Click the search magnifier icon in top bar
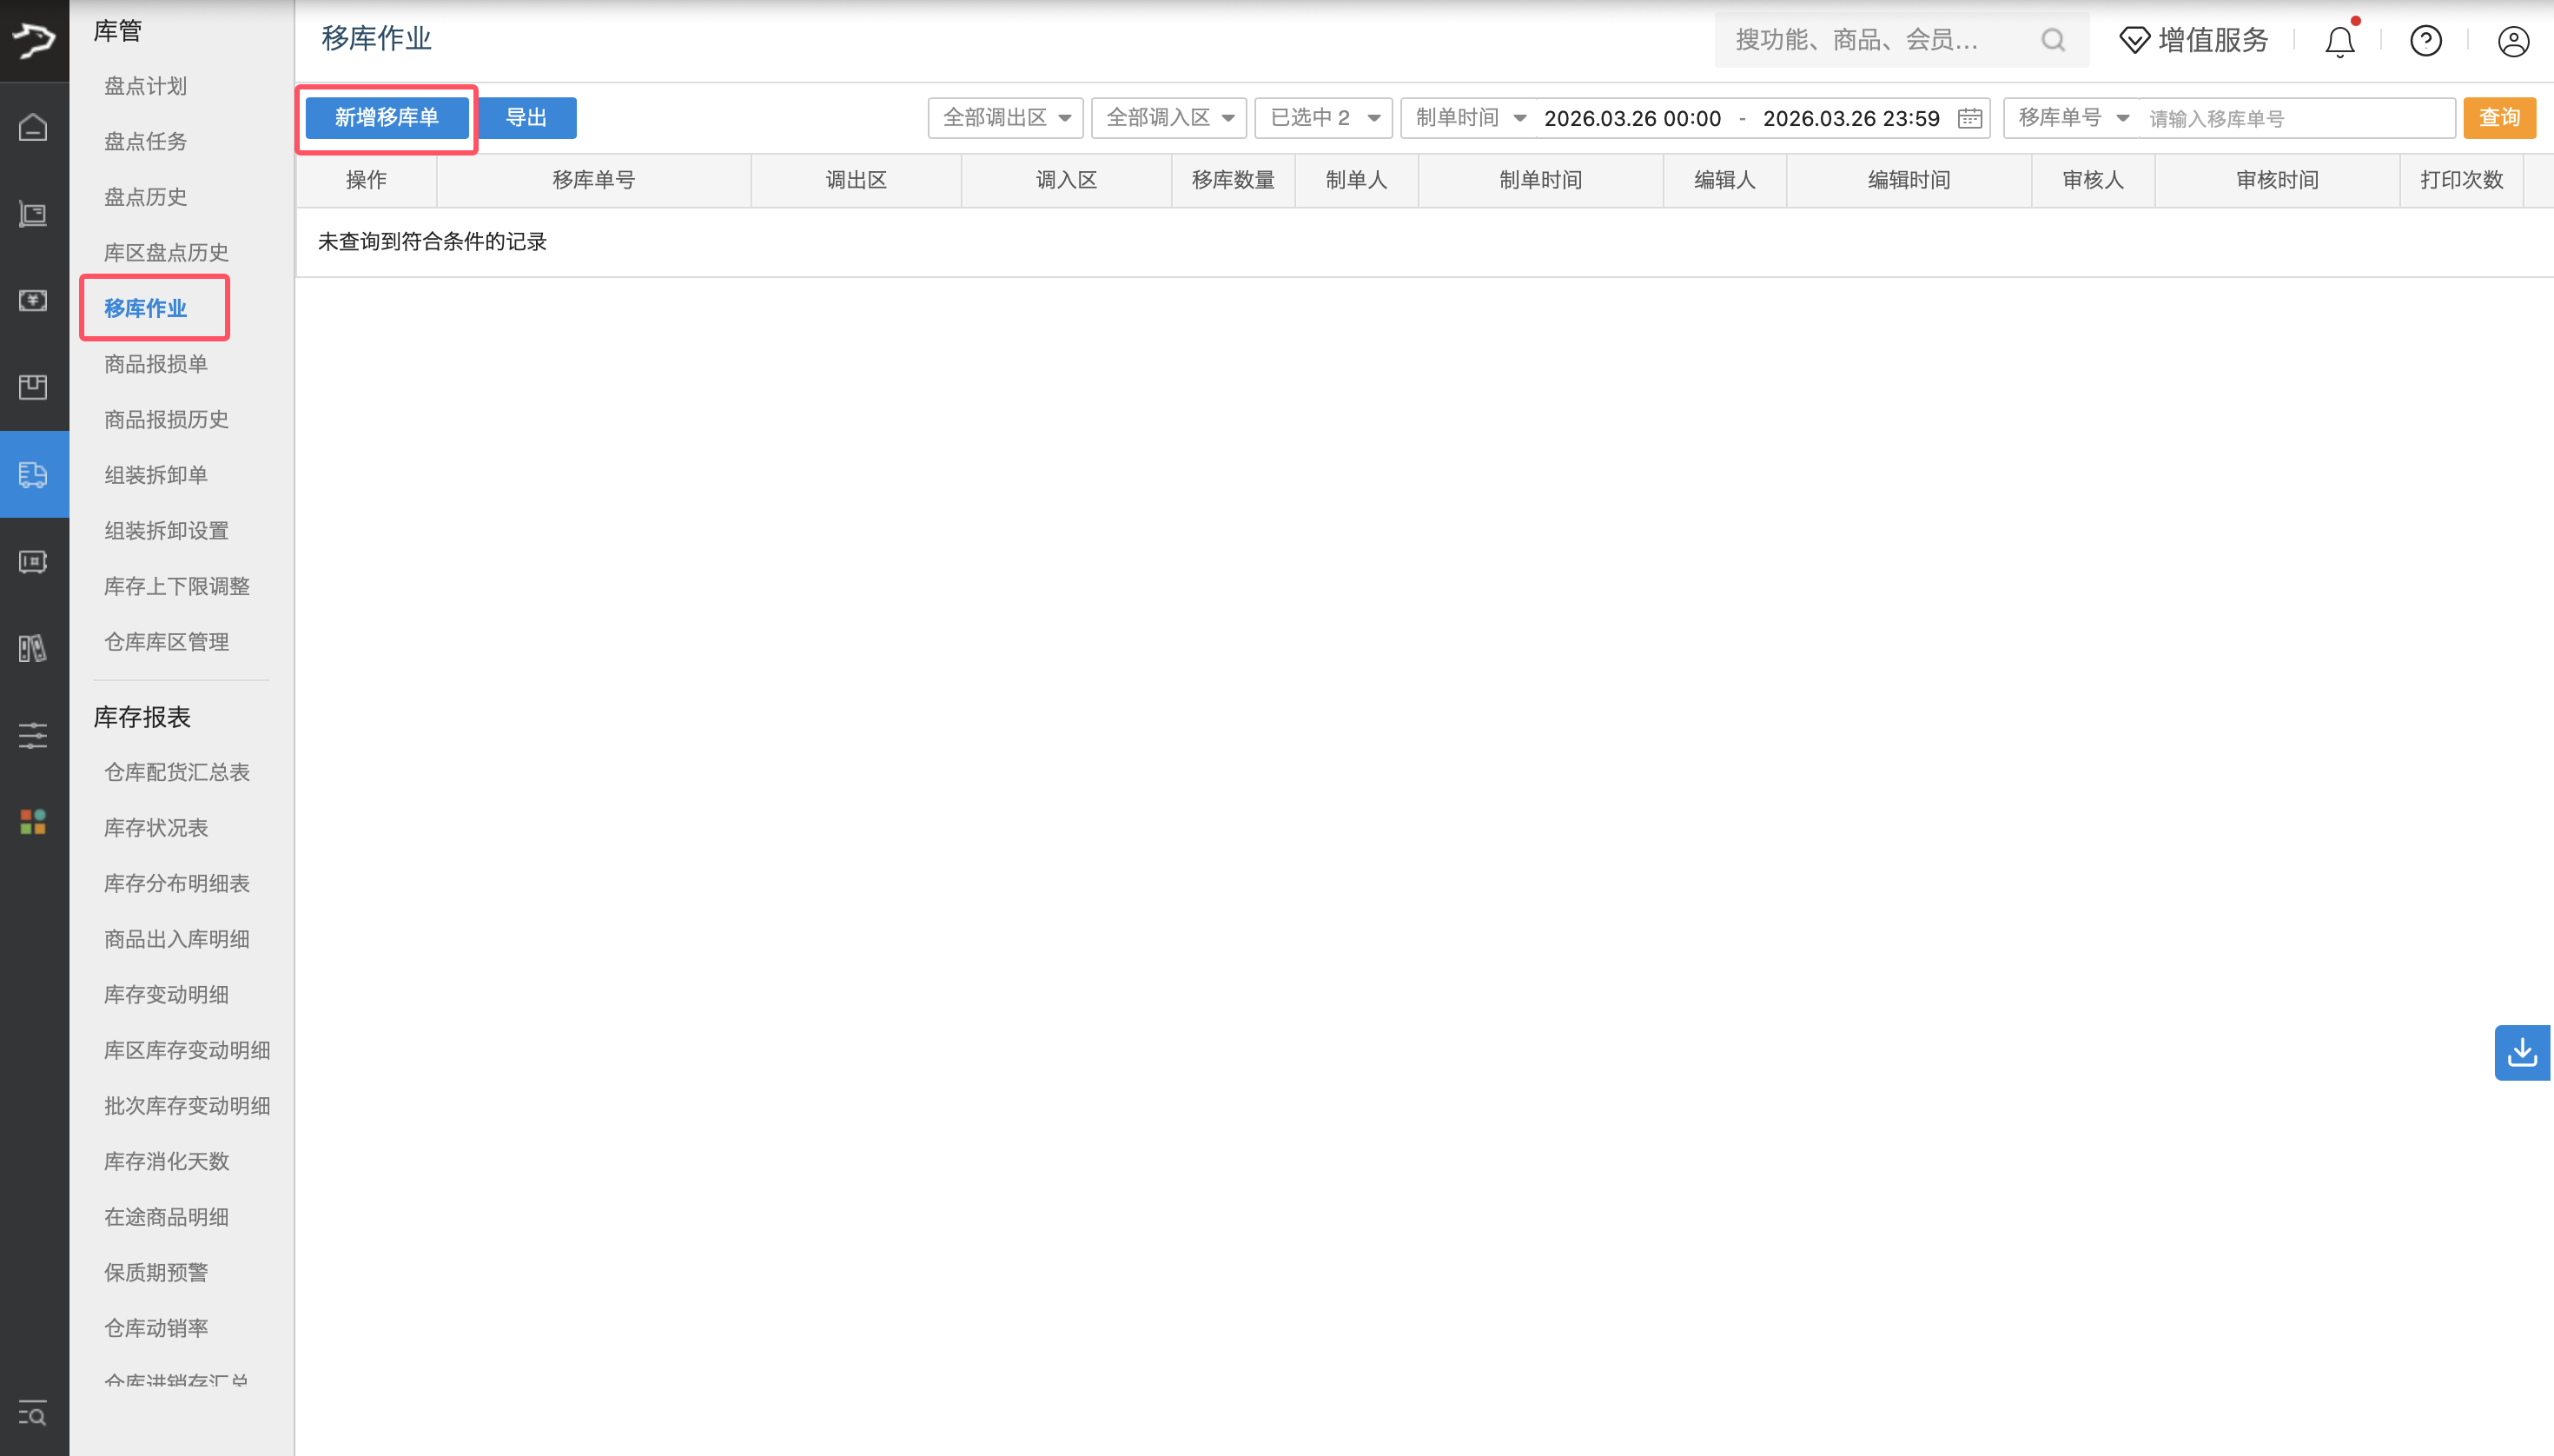 pyautogui.click(x=2052, y=40)
